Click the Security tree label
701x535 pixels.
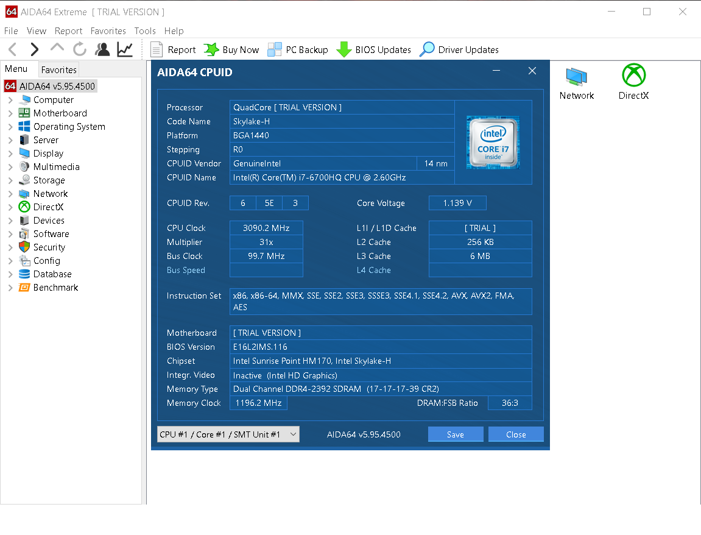tap(49, 247)
